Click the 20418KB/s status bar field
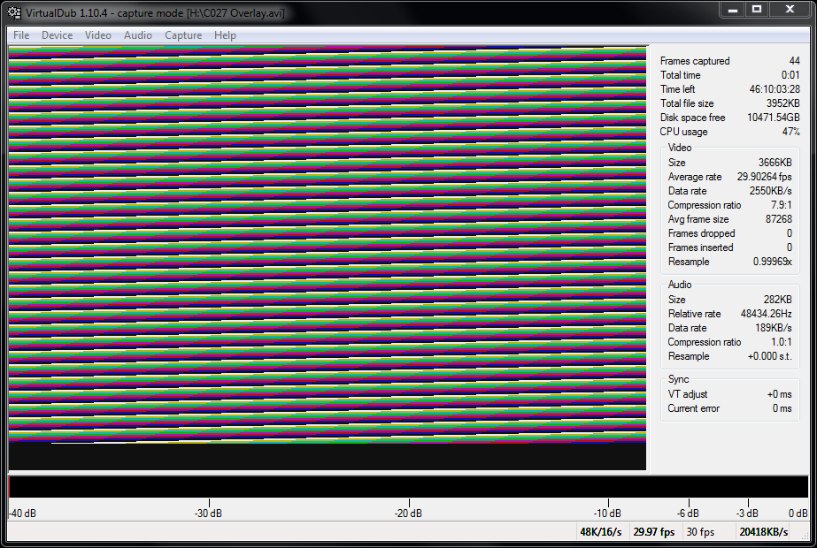The width and height of the screenshot is (817, 548). (x=763, y=532)
